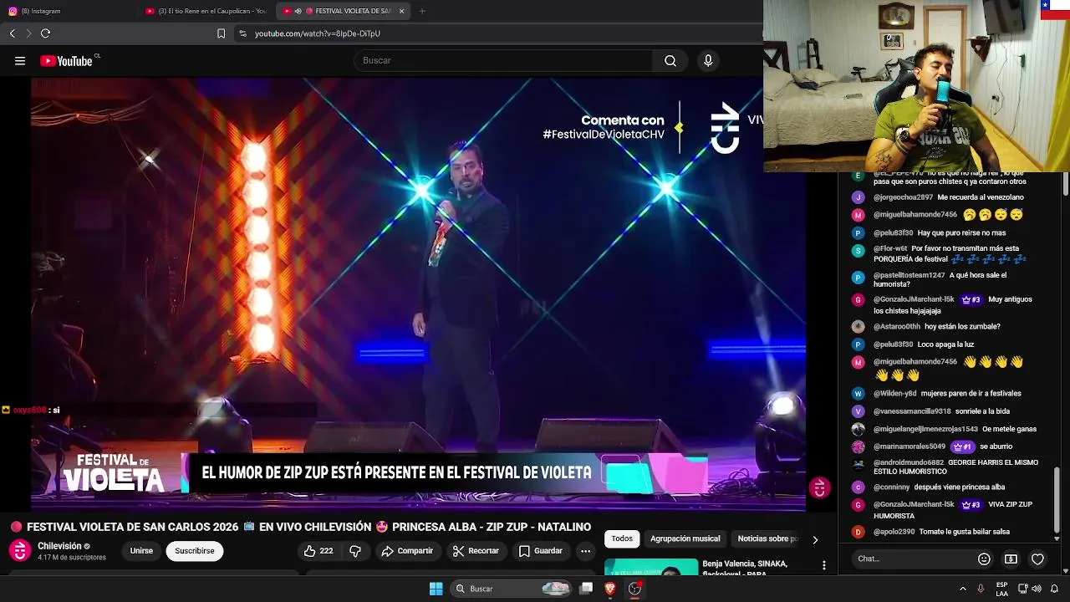Open the Benja Valencia recommended video thumbnail
1070x602 pixels.
(x=651, y=567)
